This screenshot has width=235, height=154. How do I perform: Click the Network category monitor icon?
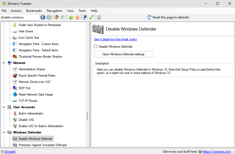9,63
